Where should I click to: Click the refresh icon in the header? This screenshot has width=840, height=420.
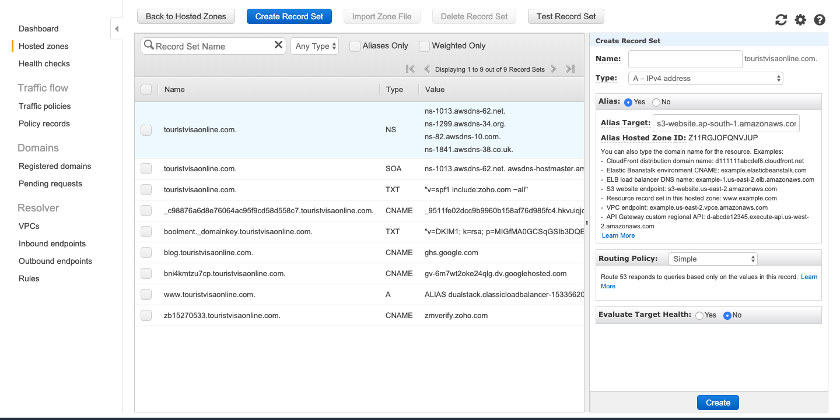[x=781, y=20]
